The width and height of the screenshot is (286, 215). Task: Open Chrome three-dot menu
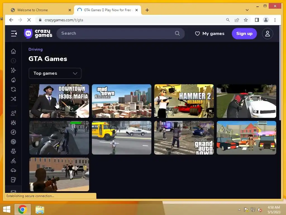(275, 20)
